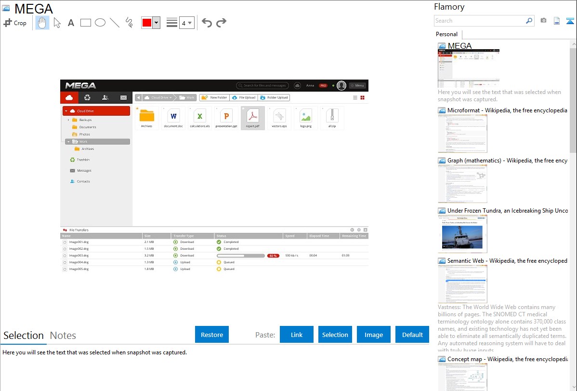This screenshot has height=391, width=577.
Task: Click the 60% download progress bar in snapshot
Action: (241, 256)
